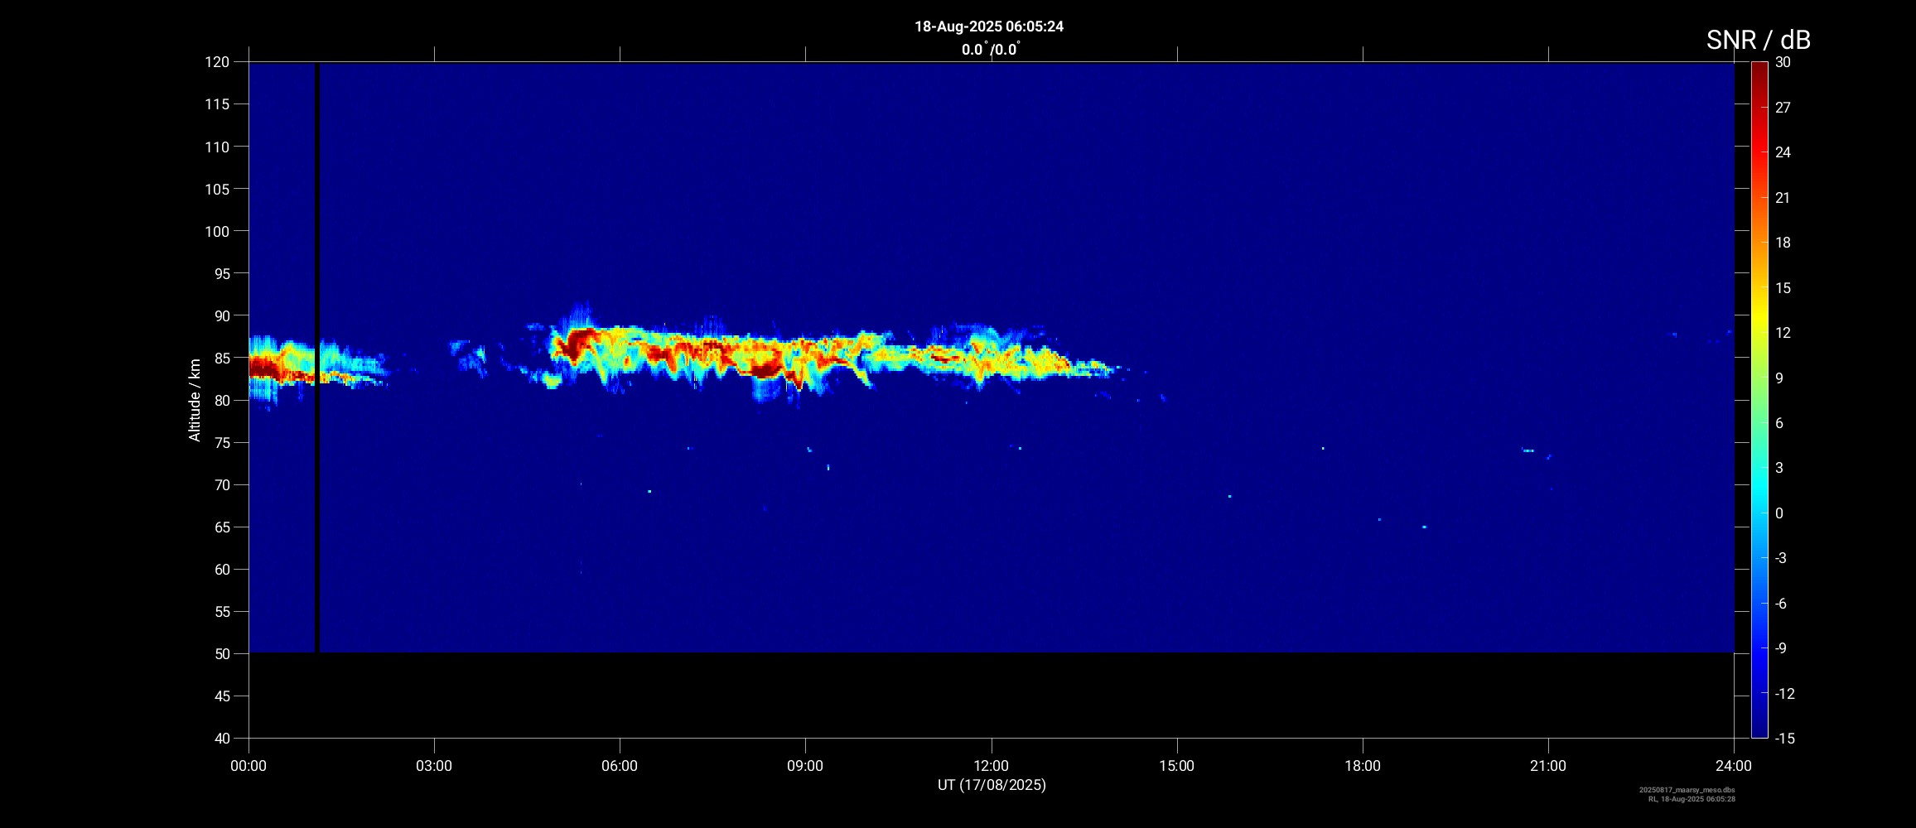Click altitude tick label '75'
This screenshot has width=1916, height=828.
(221, 442)
